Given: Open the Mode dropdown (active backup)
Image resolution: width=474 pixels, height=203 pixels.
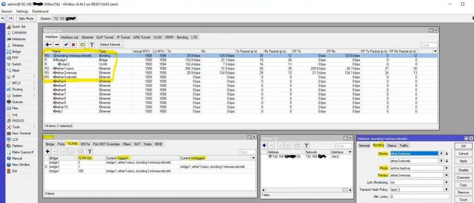Looking at the screenshot, I should coord(446,168).
